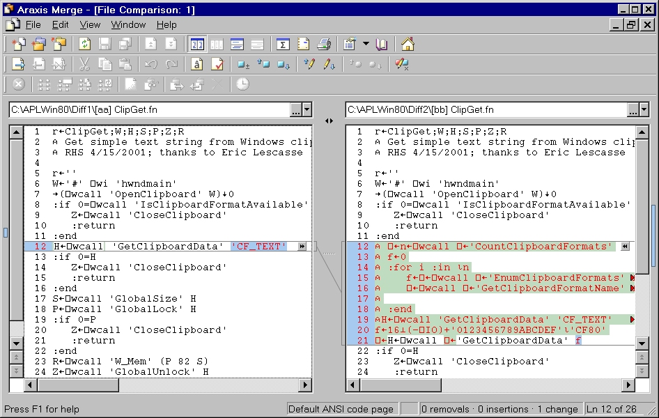
Task: Open the Help book icon
Action: point(382,44)
